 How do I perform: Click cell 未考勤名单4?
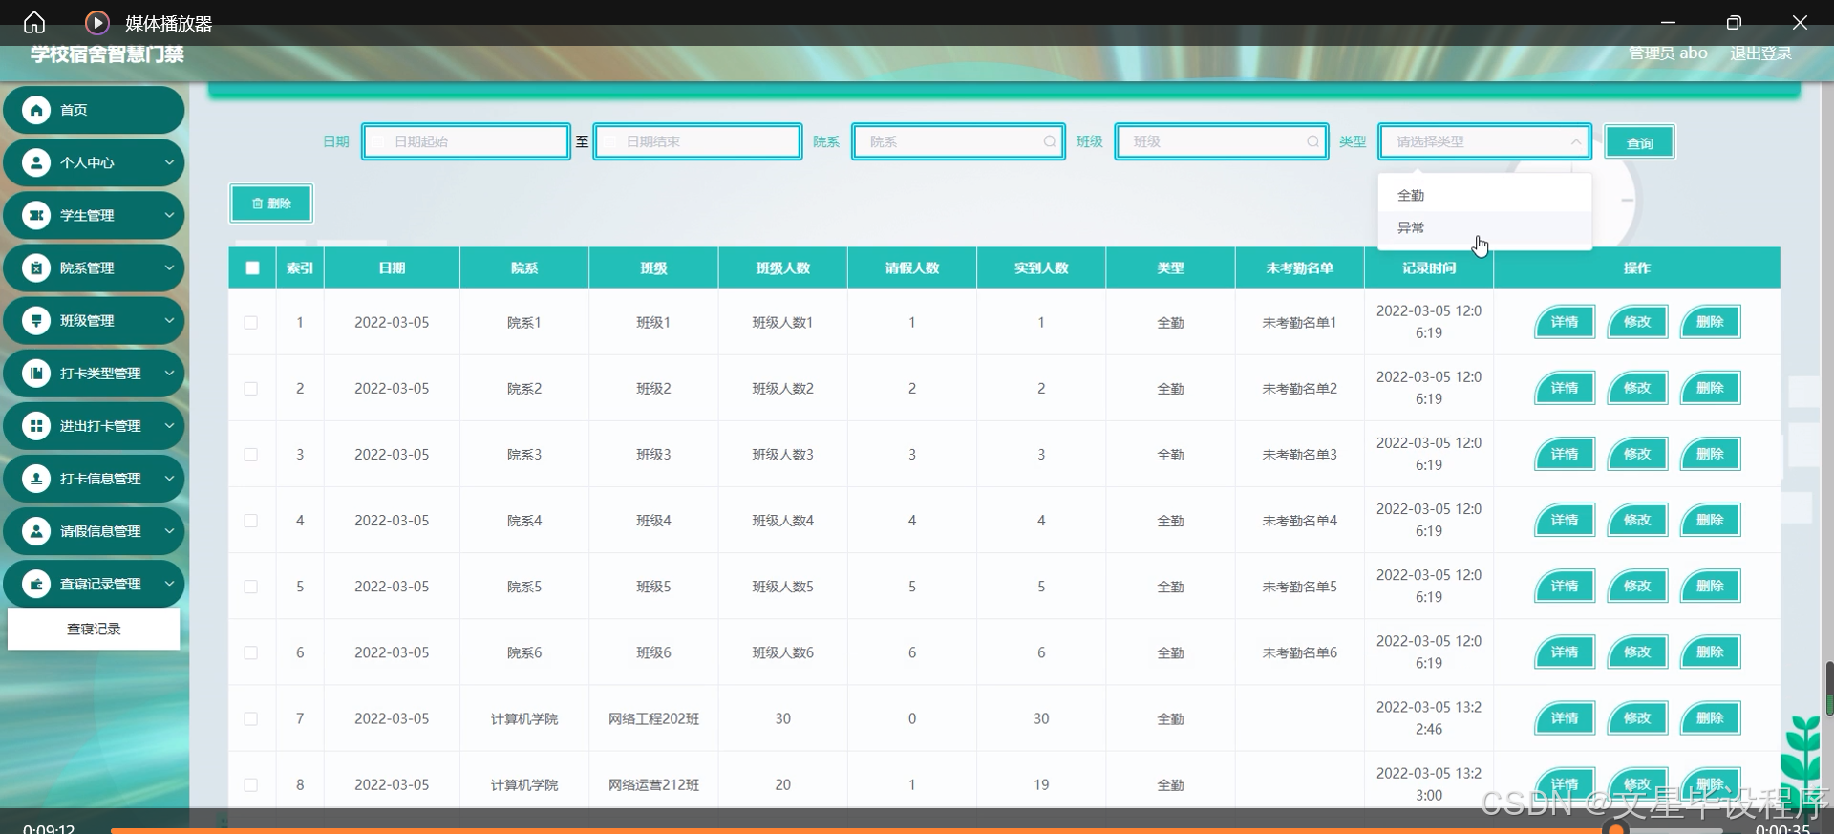[1299, 521]
